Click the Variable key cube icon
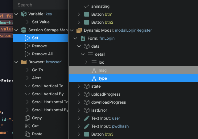The height and width of the screenshot is (139, 198). [23, 14]
